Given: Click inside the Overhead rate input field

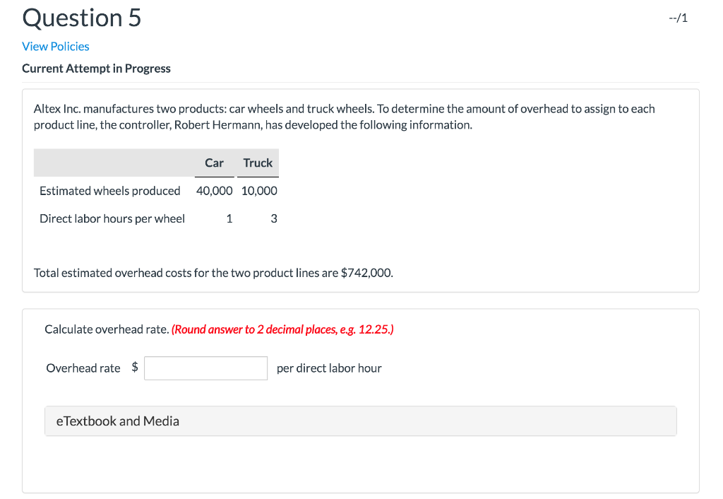Looking at the screenshot, I should [x=205, y=368].
